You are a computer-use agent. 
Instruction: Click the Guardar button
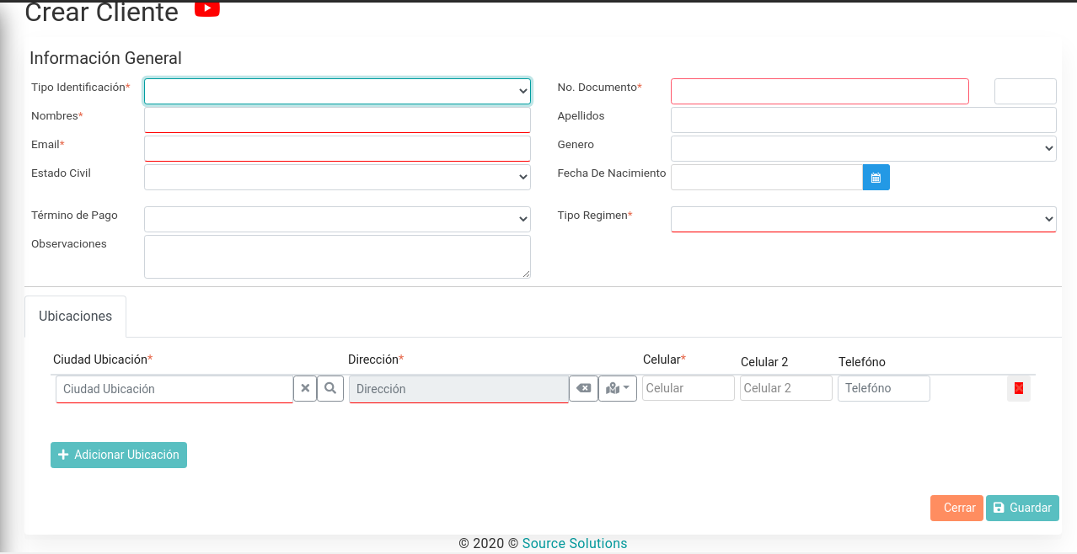(x=1022, y=508)
